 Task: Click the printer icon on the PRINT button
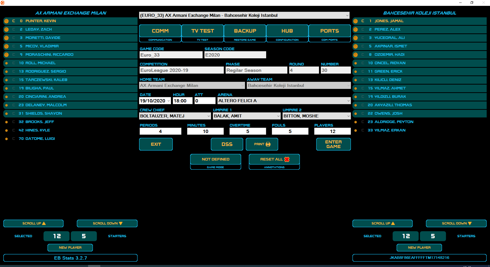(268, 144)
